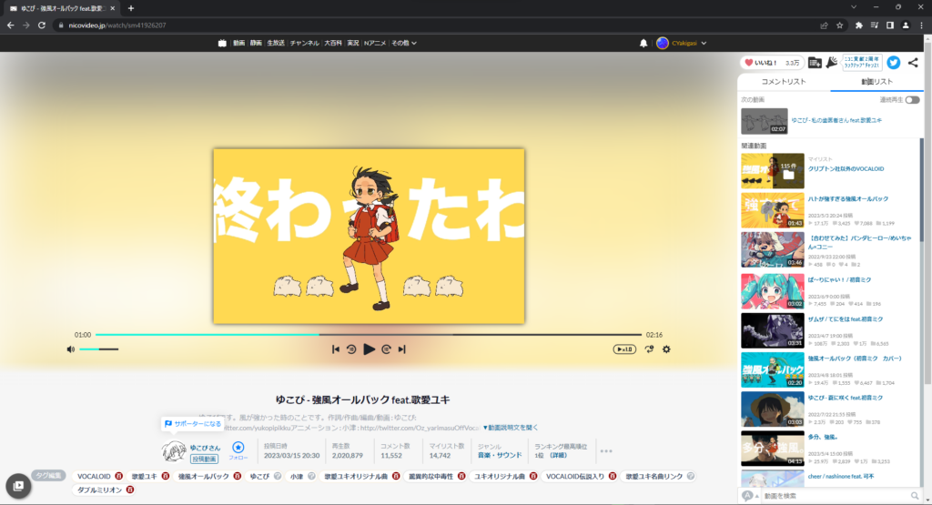
Task: Open dictionary icon for VOCALOID tag
Action: [119, 476]
